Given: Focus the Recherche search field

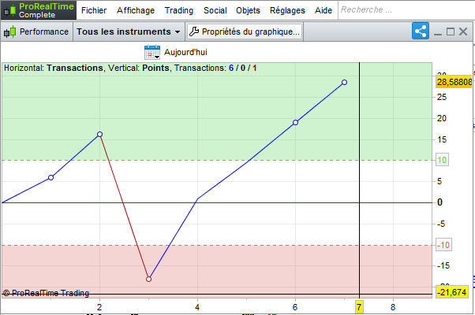Looking at the screenshot, I should pos(406,10).
